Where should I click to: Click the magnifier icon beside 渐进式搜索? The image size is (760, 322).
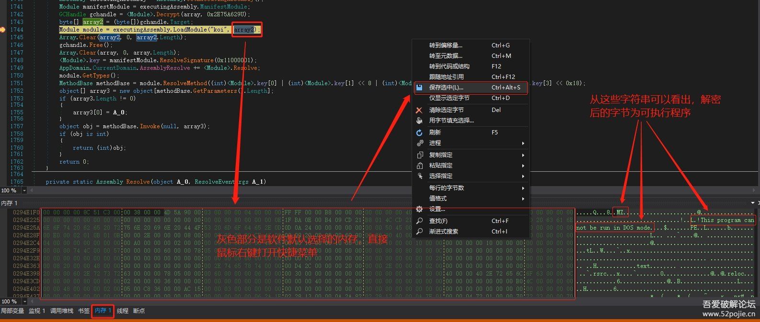point(419,232)
